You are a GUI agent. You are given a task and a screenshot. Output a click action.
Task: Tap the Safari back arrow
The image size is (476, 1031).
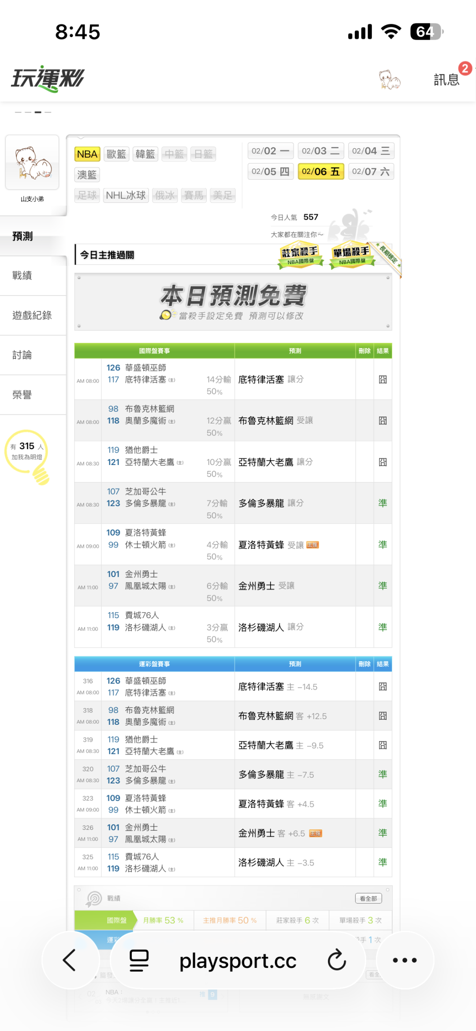click(x=69, y=960)
